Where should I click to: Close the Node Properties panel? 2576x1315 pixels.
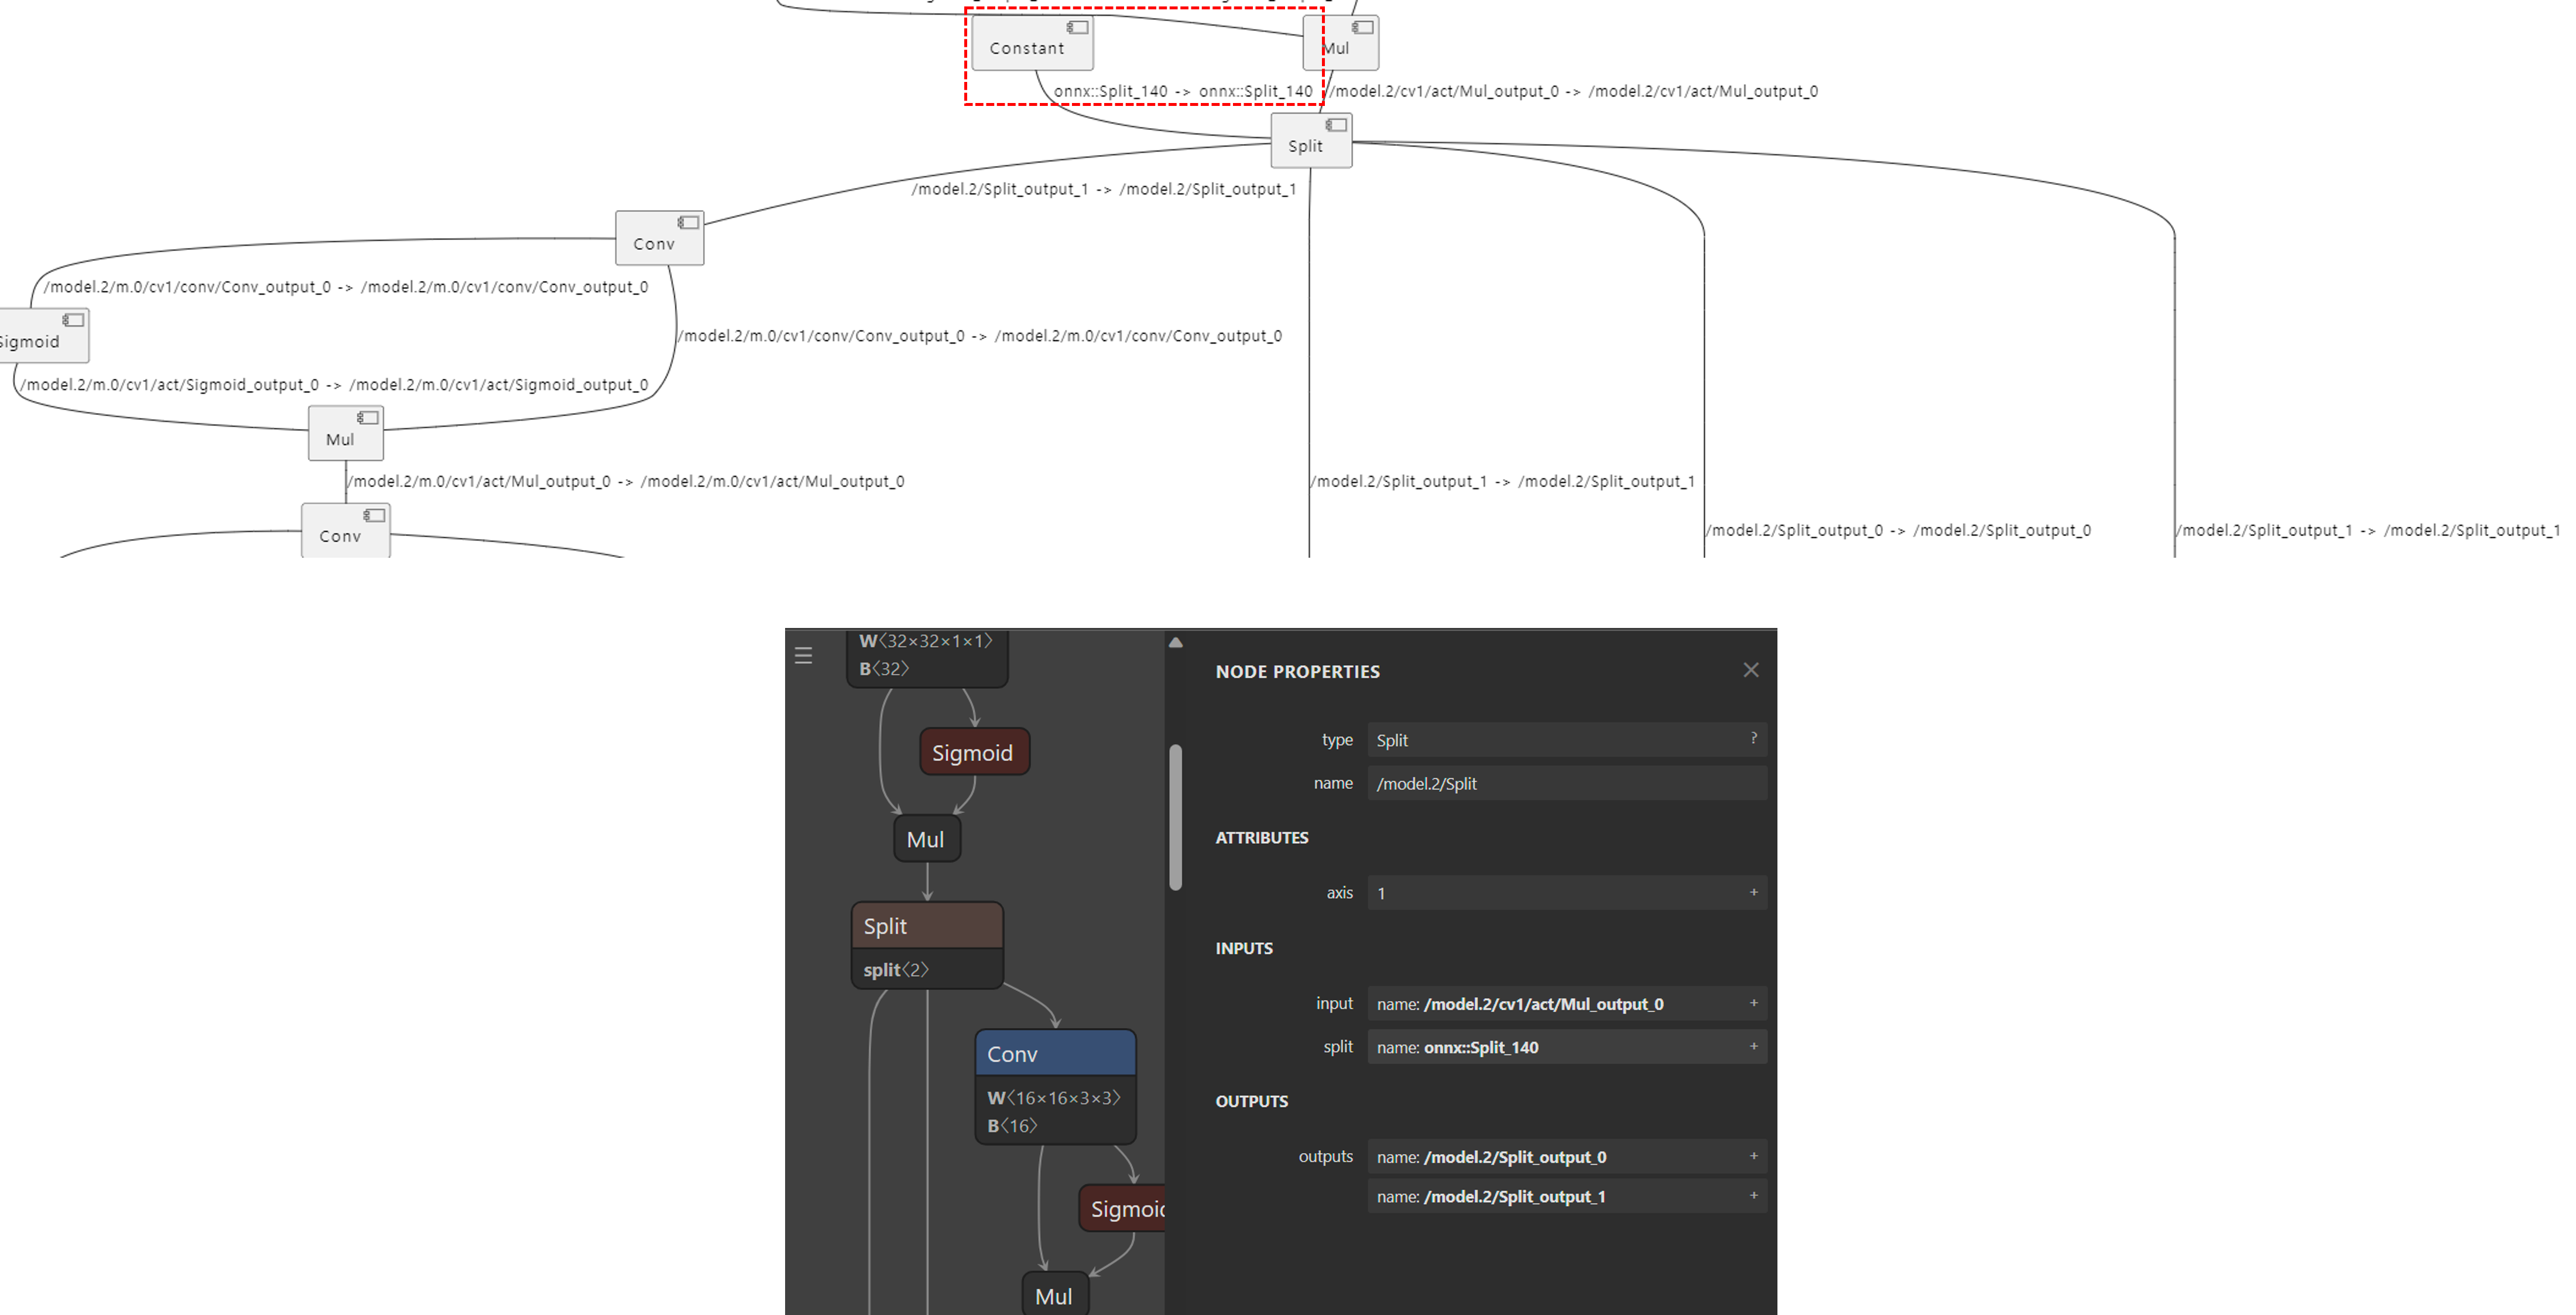coord(1751,669)
